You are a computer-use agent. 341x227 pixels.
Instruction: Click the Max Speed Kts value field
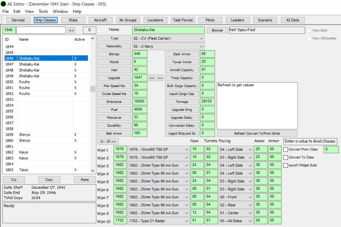click(140, 86)
